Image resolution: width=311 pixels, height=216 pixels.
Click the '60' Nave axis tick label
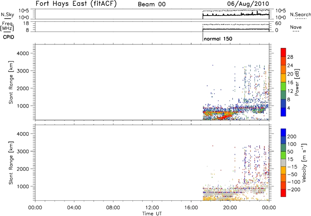click(278, 23)
